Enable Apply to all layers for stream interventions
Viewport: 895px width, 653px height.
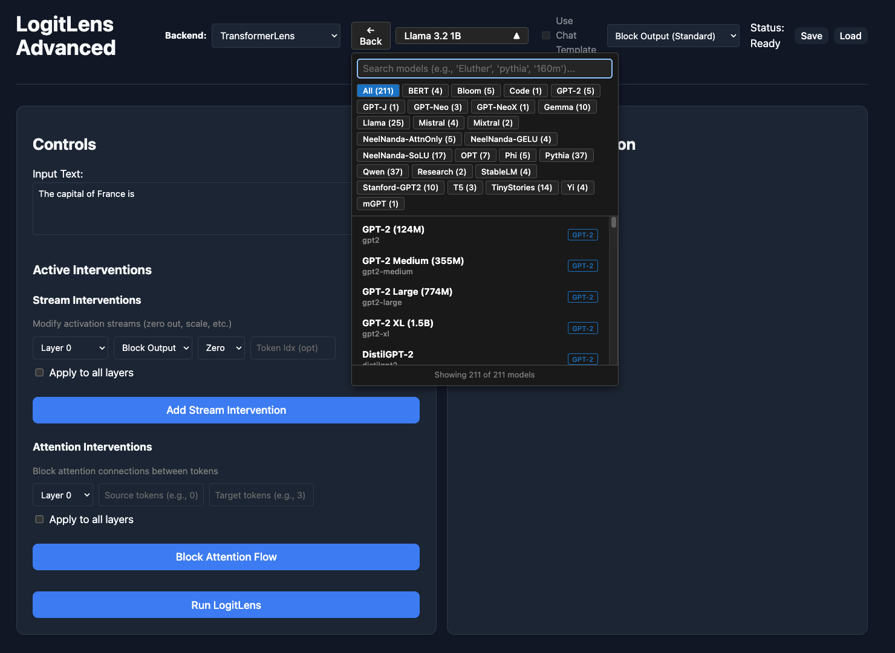point(39,373)
